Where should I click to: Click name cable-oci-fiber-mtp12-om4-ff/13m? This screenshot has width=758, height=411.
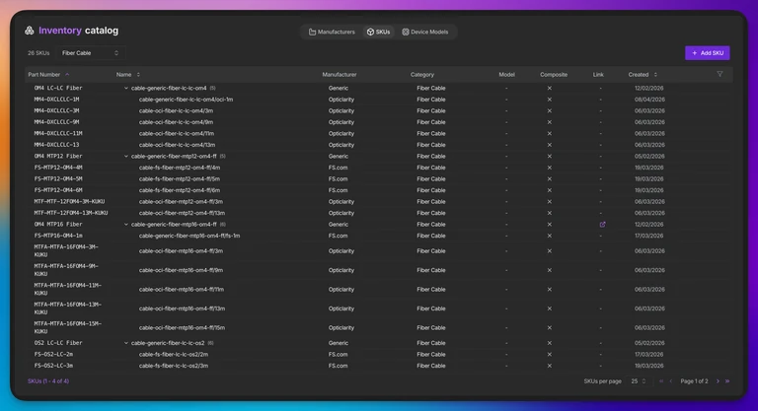pyautogui.click(x=182, y=213)
